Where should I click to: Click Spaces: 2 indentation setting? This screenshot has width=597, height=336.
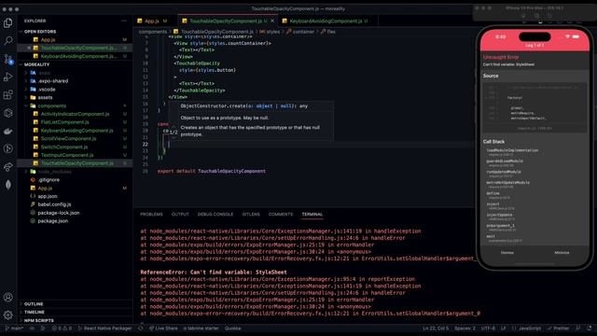click(465, 329)
